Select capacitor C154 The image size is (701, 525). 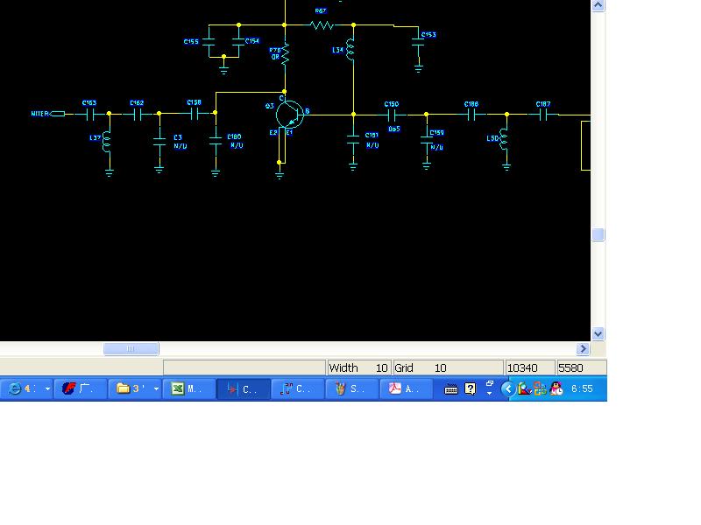click(x=238, y=41)
